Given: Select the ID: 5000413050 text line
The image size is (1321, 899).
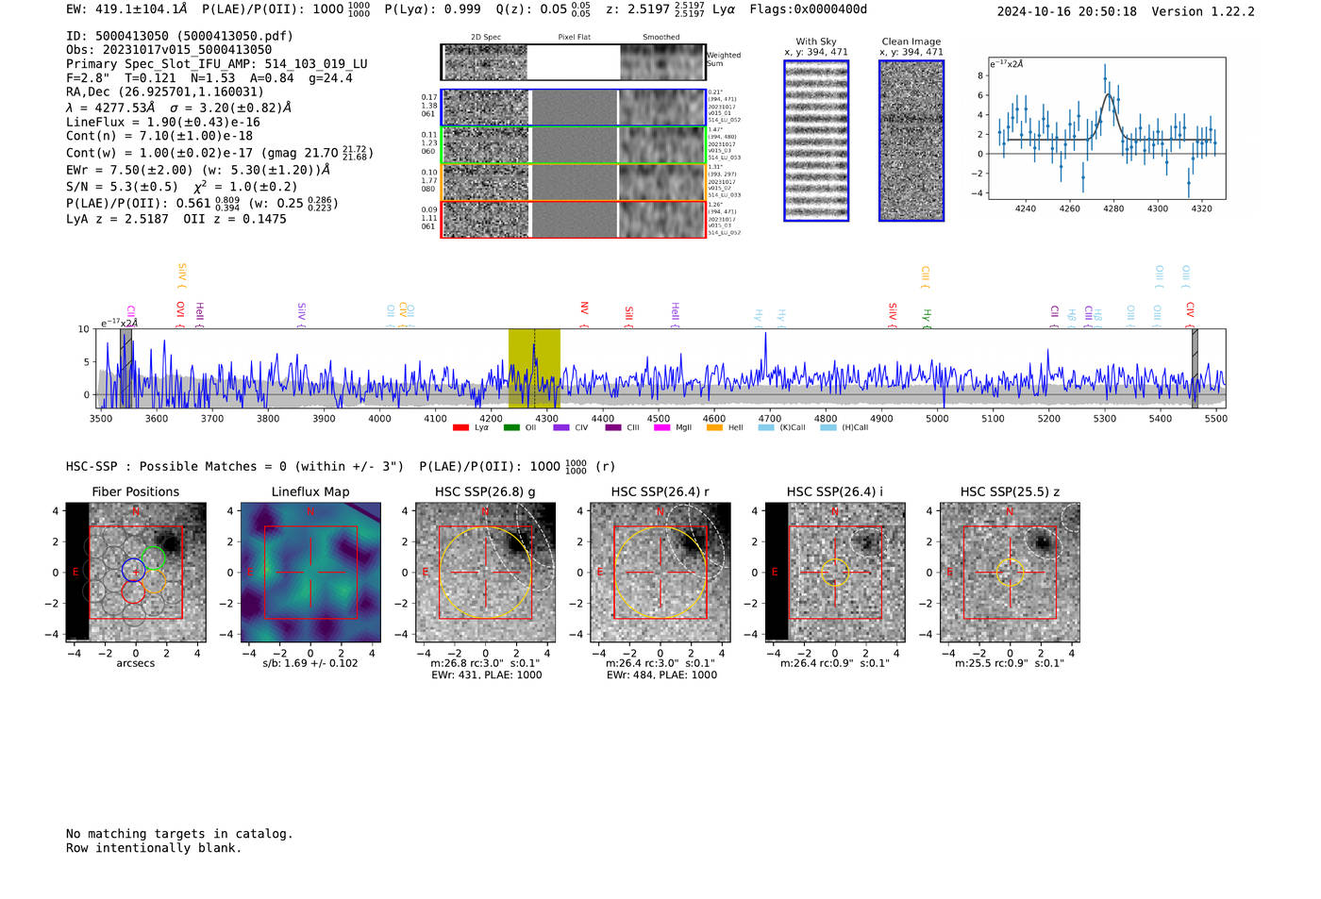Looking at the screenshot, I should coord(179,36).
